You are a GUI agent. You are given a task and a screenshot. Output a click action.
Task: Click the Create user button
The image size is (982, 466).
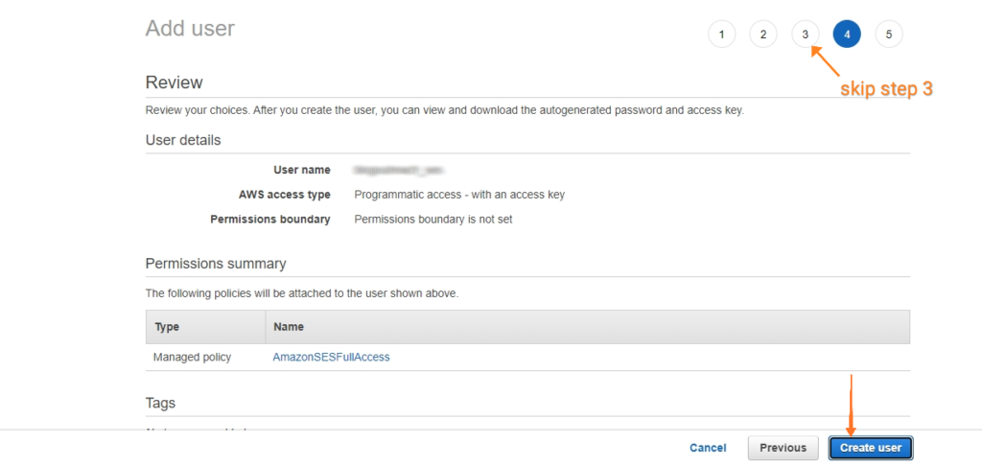871,448
